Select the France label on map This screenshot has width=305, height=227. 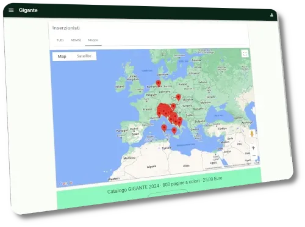point(148,109)
